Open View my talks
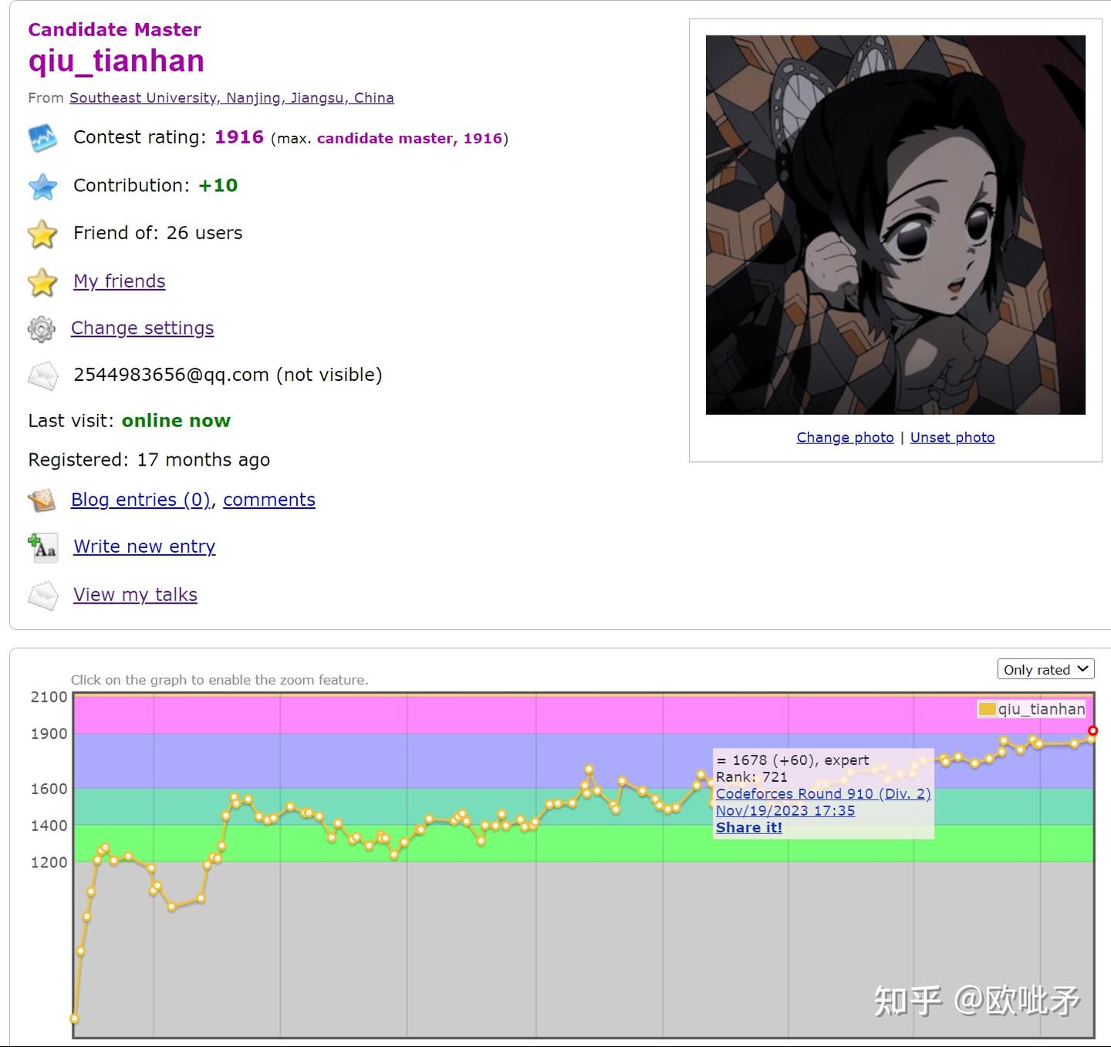Screen dimensions: 1111x1047 click(135, 594)
